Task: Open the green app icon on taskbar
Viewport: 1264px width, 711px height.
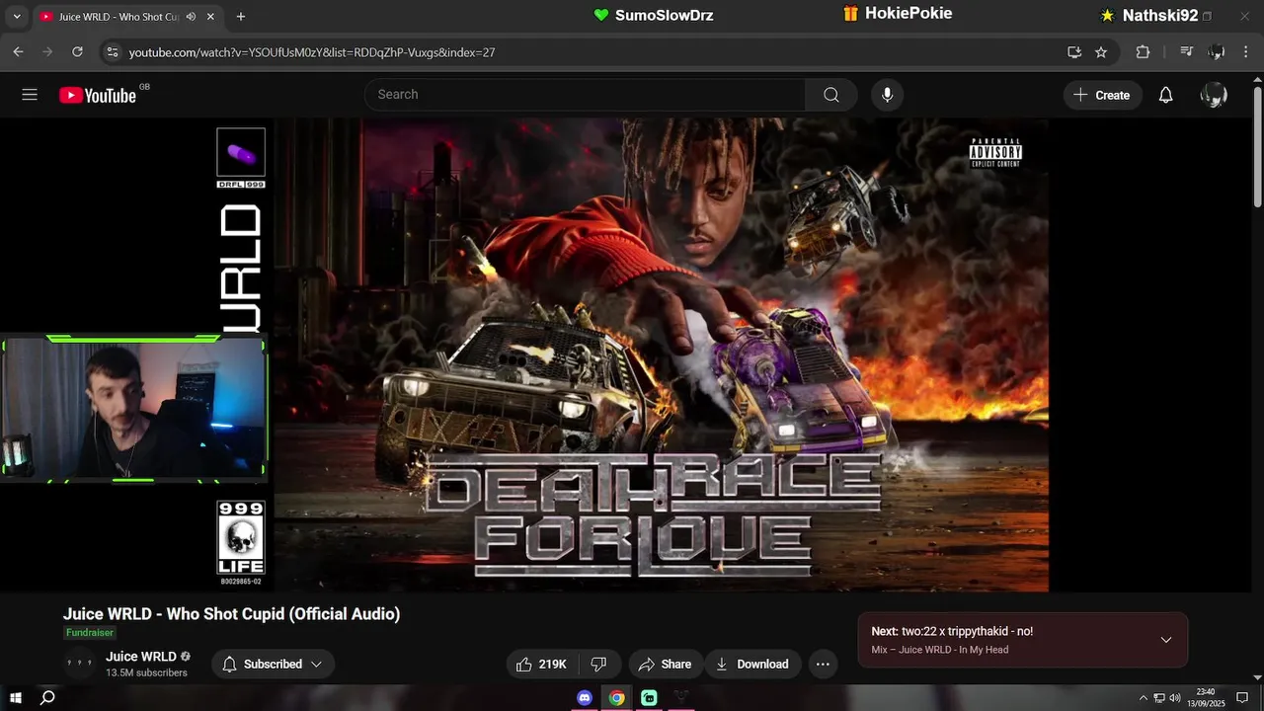Action: point(649,698)
